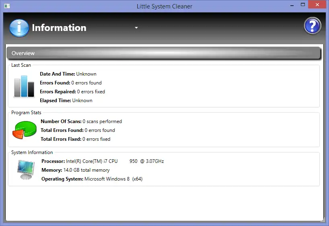Open the section dropdown arrow beside Information

(x=136, y=28)
